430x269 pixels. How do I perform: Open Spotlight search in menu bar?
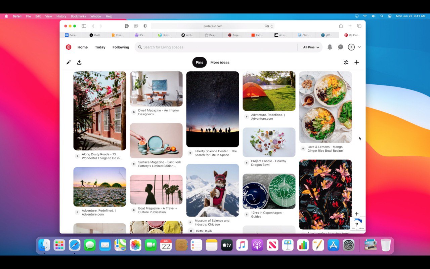[382, 16]
